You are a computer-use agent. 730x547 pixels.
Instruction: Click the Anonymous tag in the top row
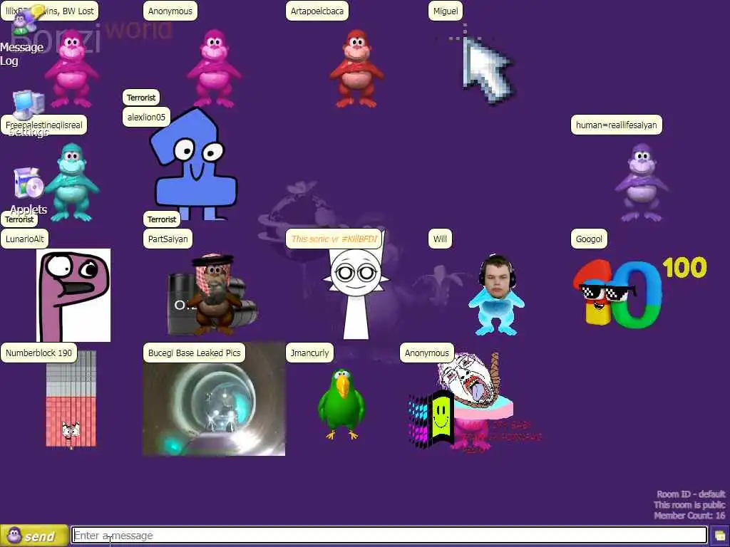(x=170, y=11)
